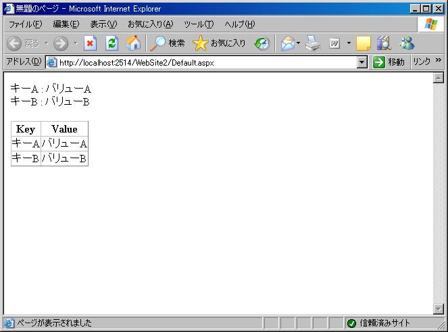Screen dimensions: 448x332
Task: Click 信頼済みサイト status zone text
Action: tap(384, 323)
